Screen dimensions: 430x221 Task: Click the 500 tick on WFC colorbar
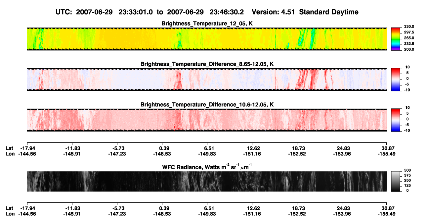click(407, 170)
